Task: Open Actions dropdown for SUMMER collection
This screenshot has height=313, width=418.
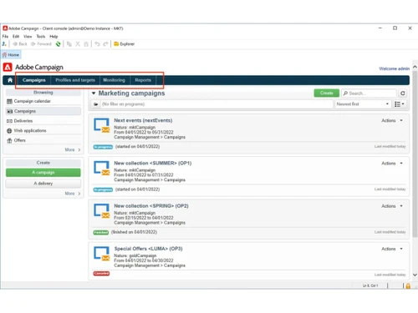Action: pyautogui.click(x=392, y=164)
